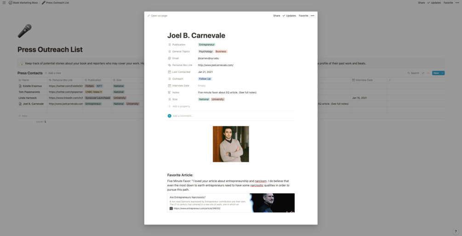This screenshot has width=462, height=236.
Task: Click the CNBC Make It tag
Action: click(94, 92)
